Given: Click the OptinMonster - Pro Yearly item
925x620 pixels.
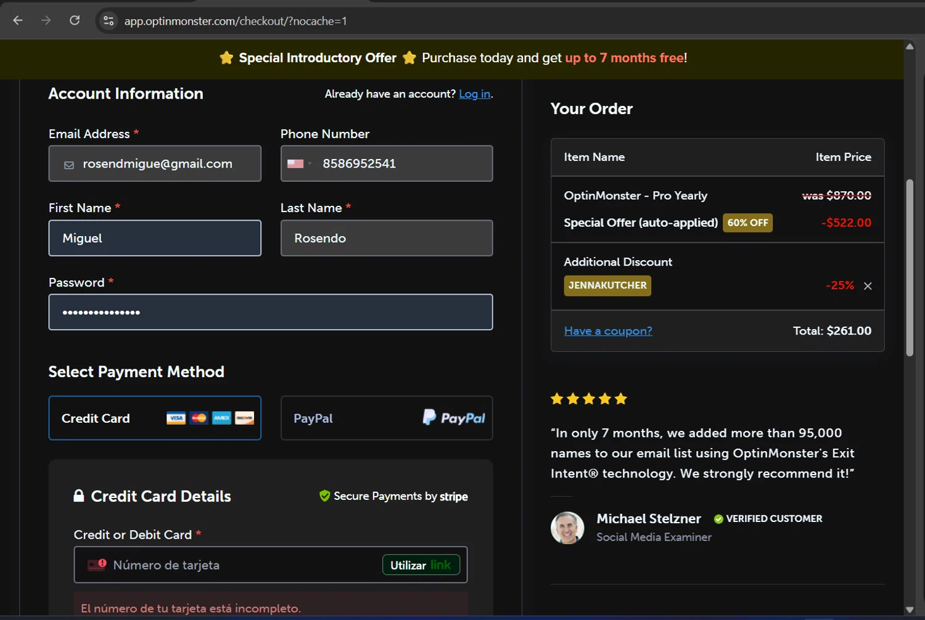Looking at the screenshot, I should click(635, 195).
